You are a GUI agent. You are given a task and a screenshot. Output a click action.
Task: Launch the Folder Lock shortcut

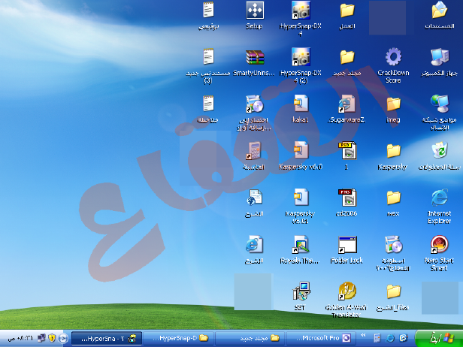pos(346,246)
